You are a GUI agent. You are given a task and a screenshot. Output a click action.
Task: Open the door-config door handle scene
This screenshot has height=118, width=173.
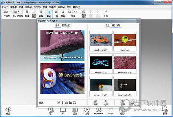click(125, 86)
